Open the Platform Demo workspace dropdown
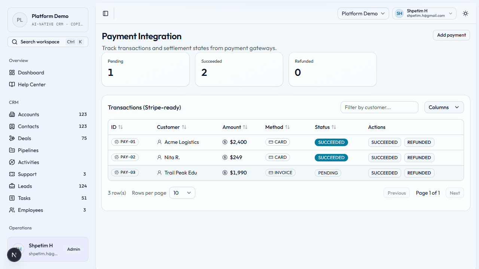The image size is (479, 269). 363,13
